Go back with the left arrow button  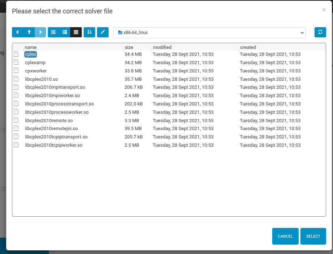pyautogui.click(x=18, y=32)
